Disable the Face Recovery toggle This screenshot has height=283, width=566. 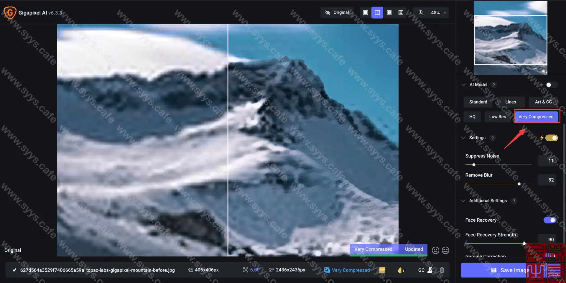tap(550, 220)
